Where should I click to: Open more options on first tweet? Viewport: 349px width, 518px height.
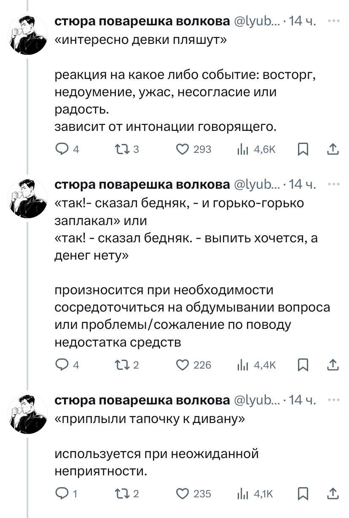(333, 20)
